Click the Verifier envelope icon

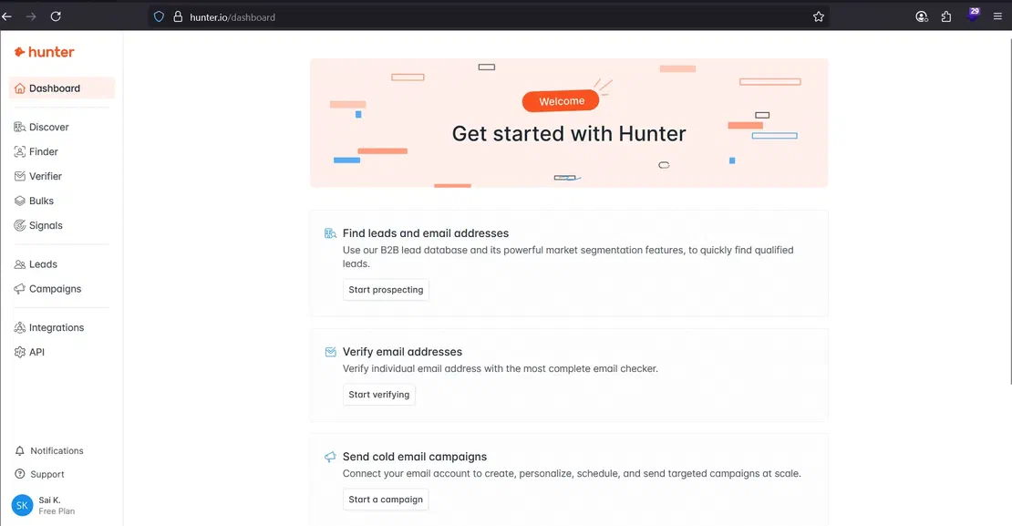pos(20,176)
